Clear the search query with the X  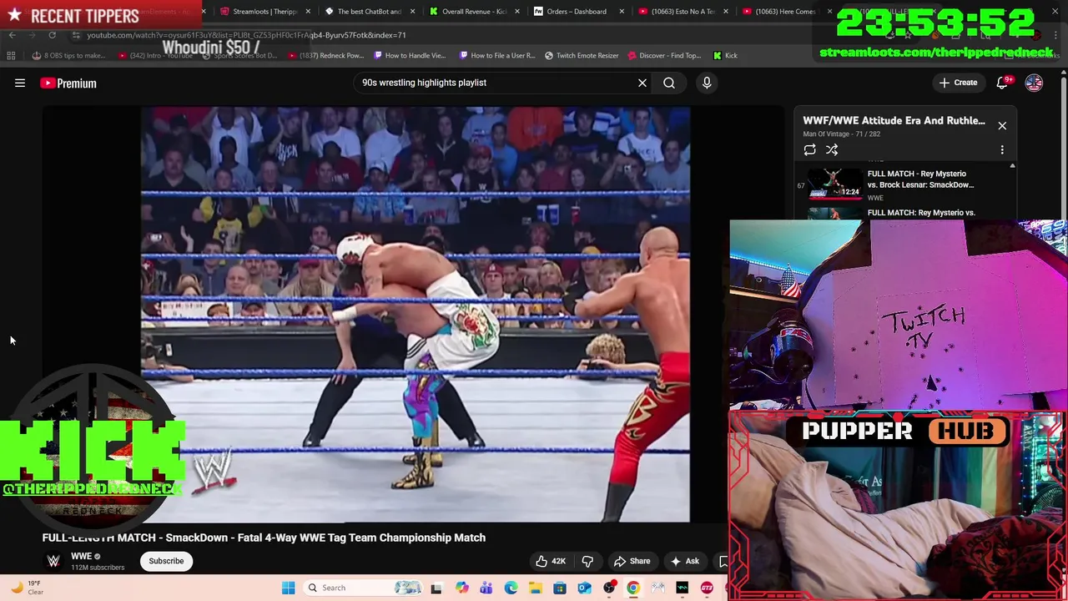point(642,83)
